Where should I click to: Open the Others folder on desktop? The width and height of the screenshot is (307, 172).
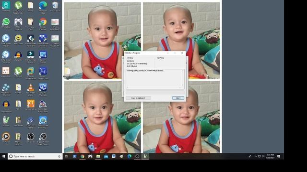coord(18,89)
